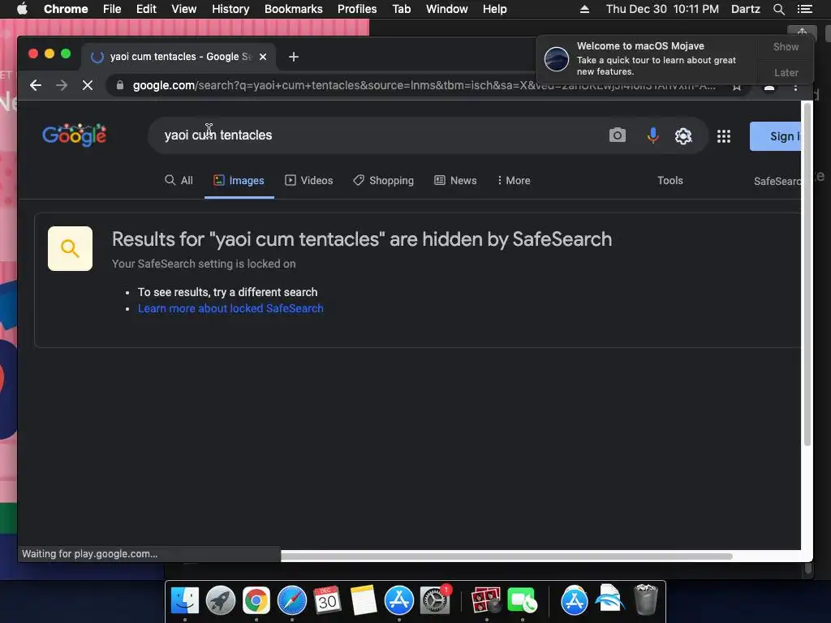Switch to Videos results

[x=309, y=181]
